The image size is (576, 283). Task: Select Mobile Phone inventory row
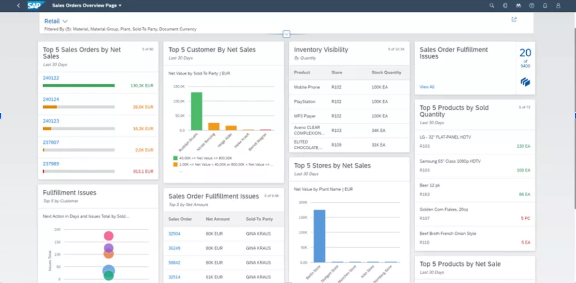[x=349, y=87]
